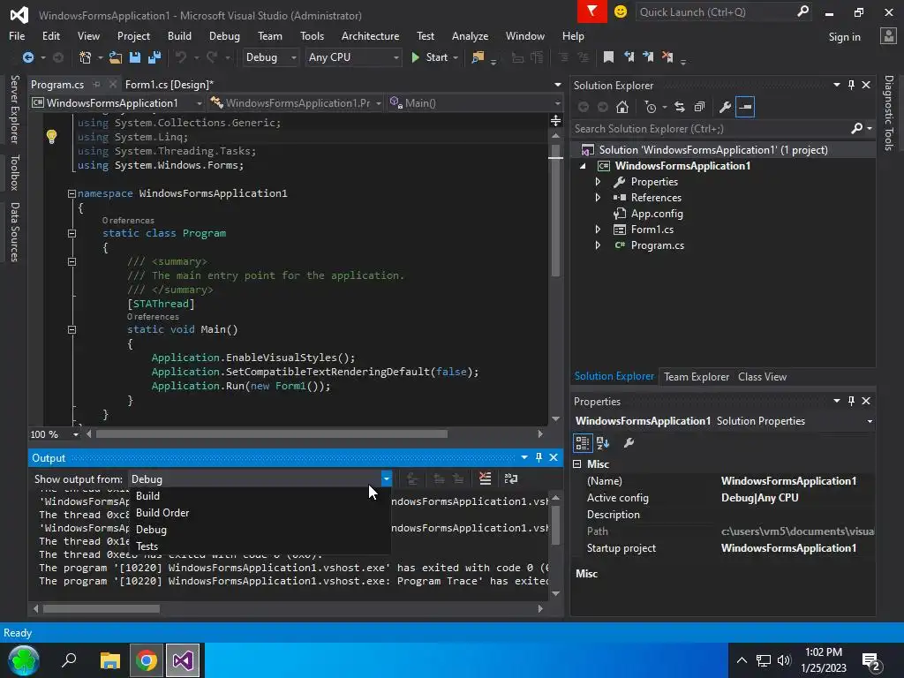
Task: Pin the Output panel with auto-hide icon
Action: 539,457
